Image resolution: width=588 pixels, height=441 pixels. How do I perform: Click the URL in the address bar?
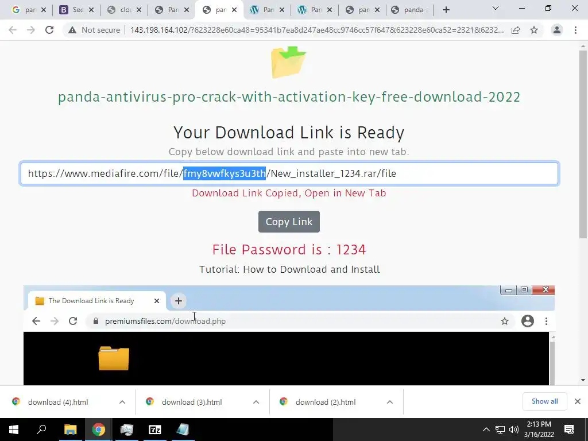[317, 30]
